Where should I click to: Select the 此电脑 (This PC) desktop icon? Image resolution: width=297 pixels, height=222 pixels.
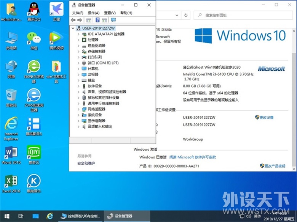[11, 40]
